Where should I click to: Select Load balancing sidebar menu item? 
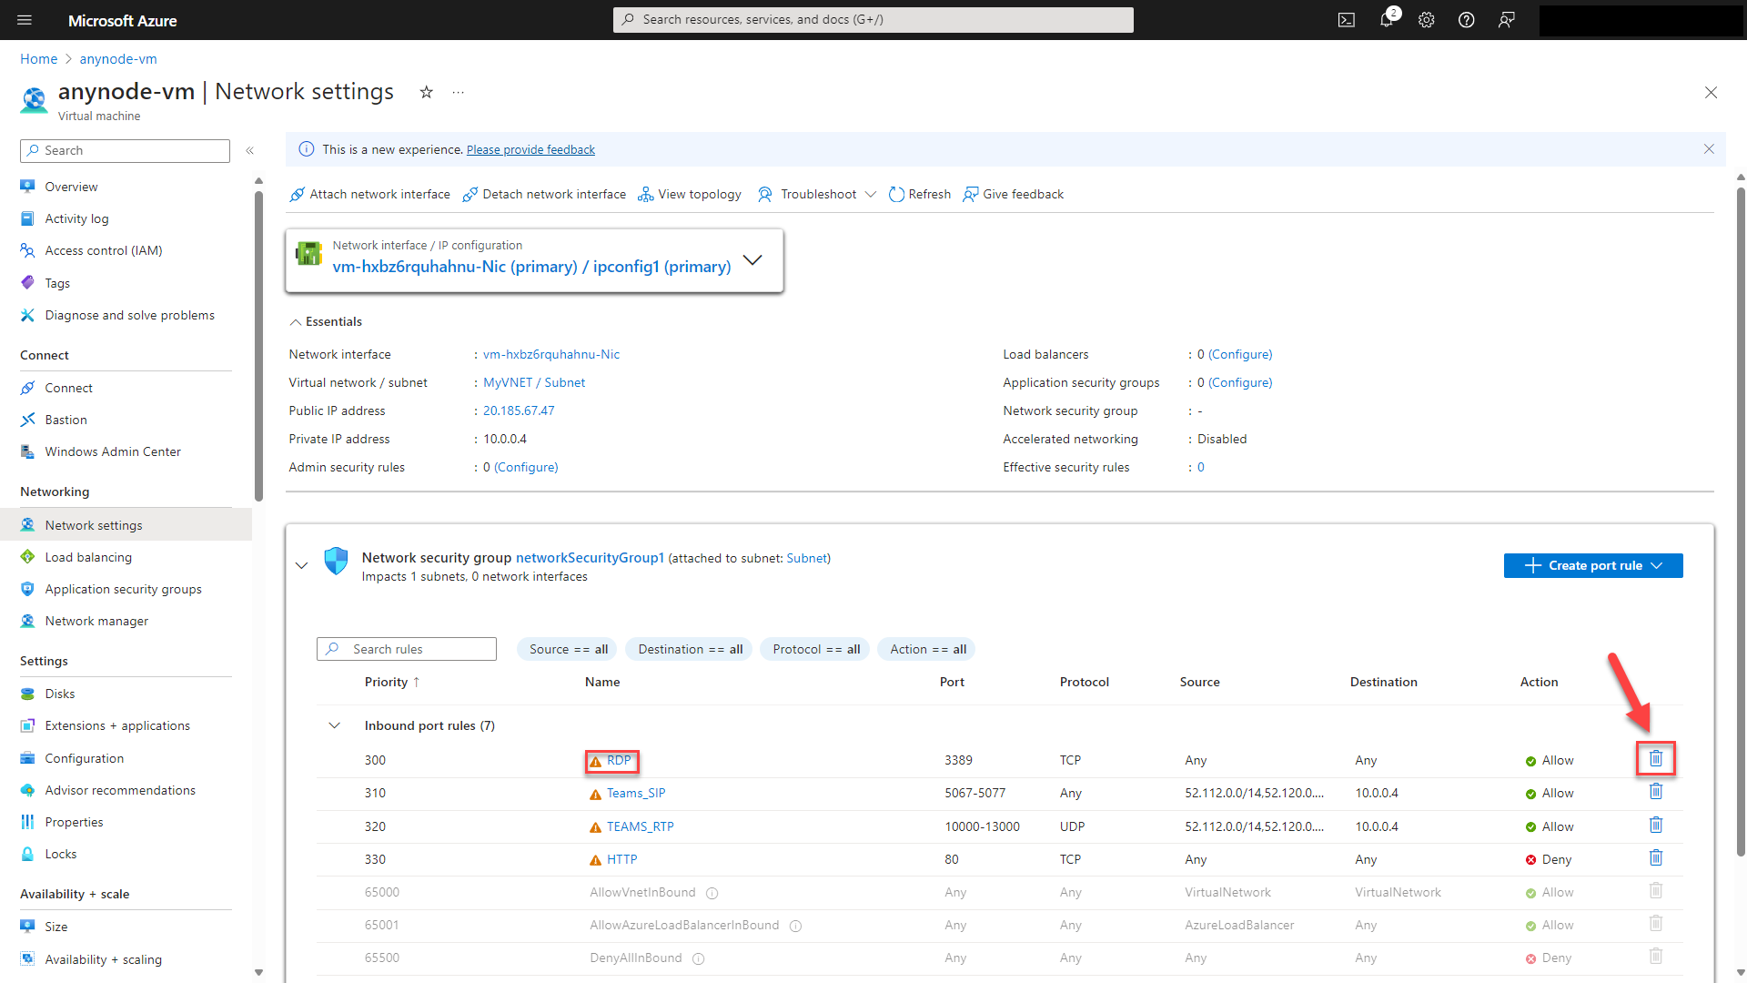point(86,557)
